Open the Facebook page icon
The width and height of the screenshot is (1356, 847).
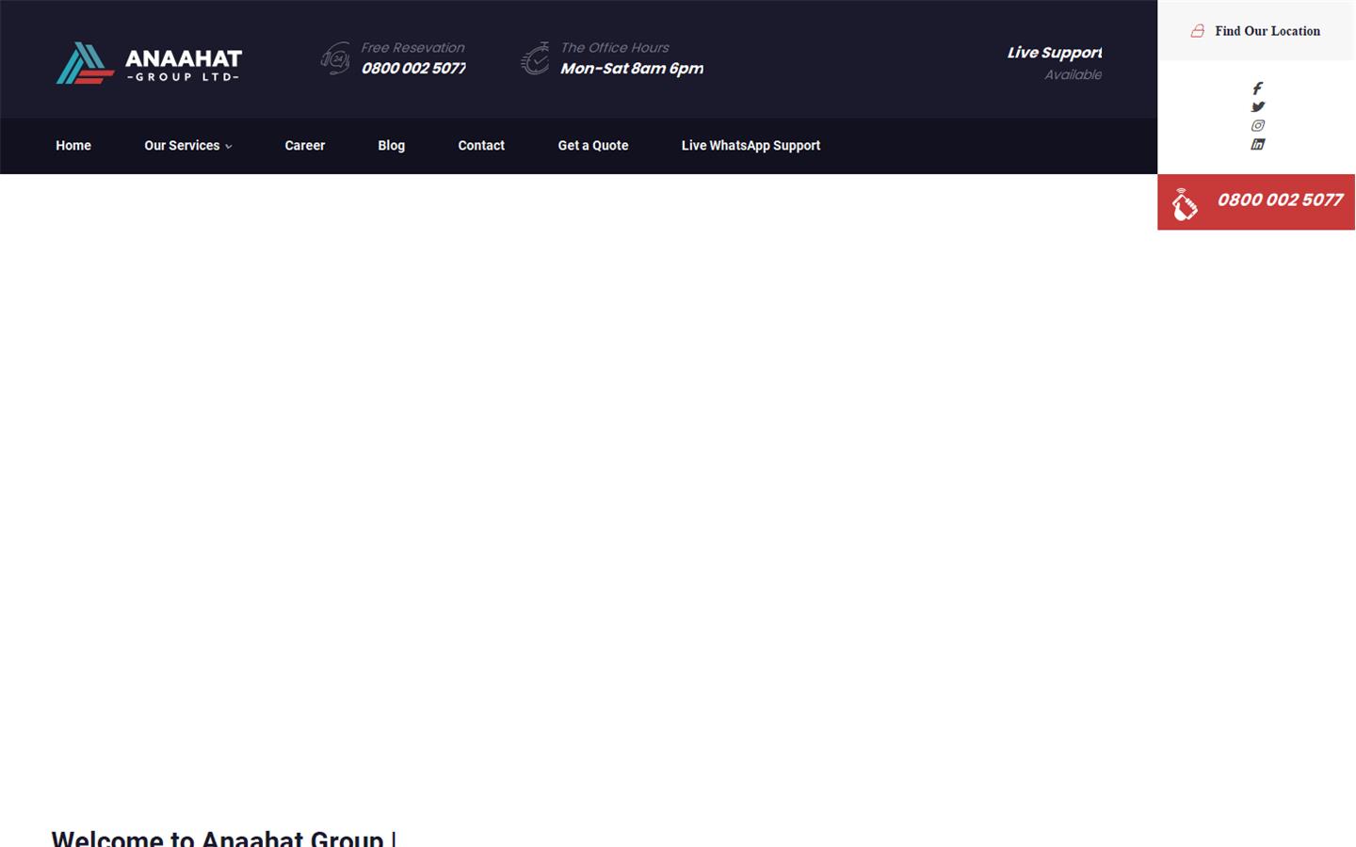pos(1258,88)
